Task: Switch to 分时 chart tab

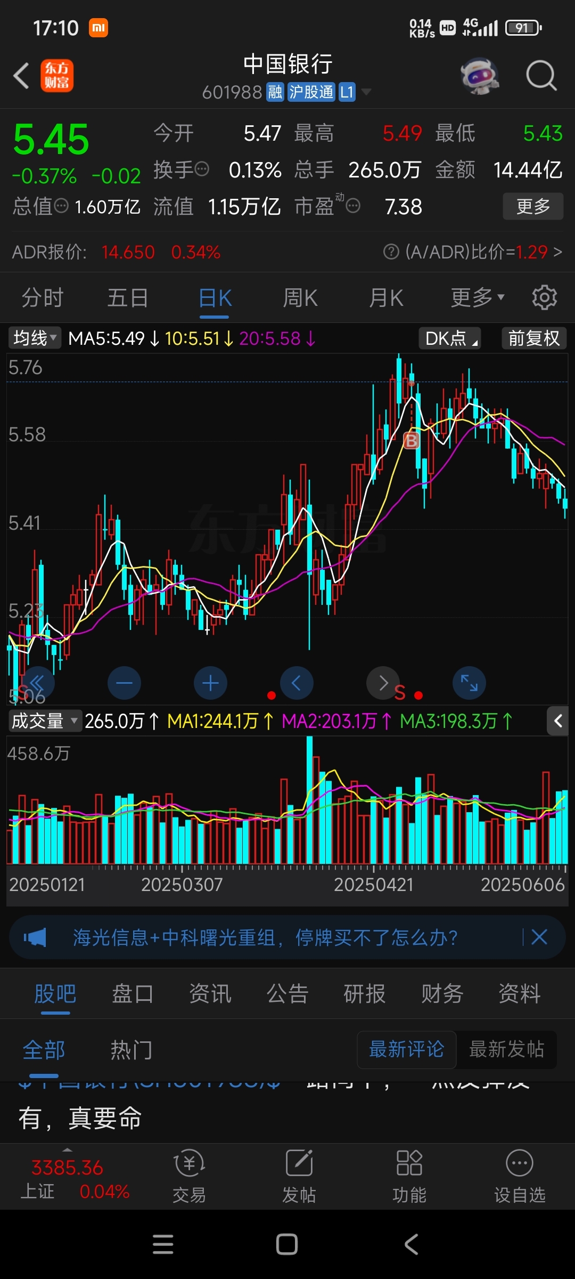Action: coord(43,297)
